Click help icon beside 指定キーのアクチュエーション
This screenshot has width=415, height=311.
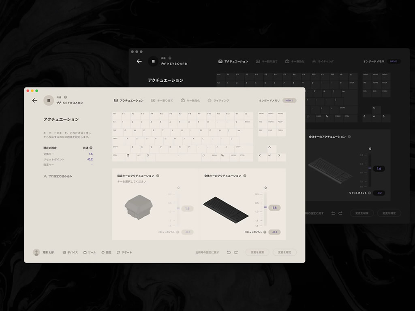pos(158,176)
